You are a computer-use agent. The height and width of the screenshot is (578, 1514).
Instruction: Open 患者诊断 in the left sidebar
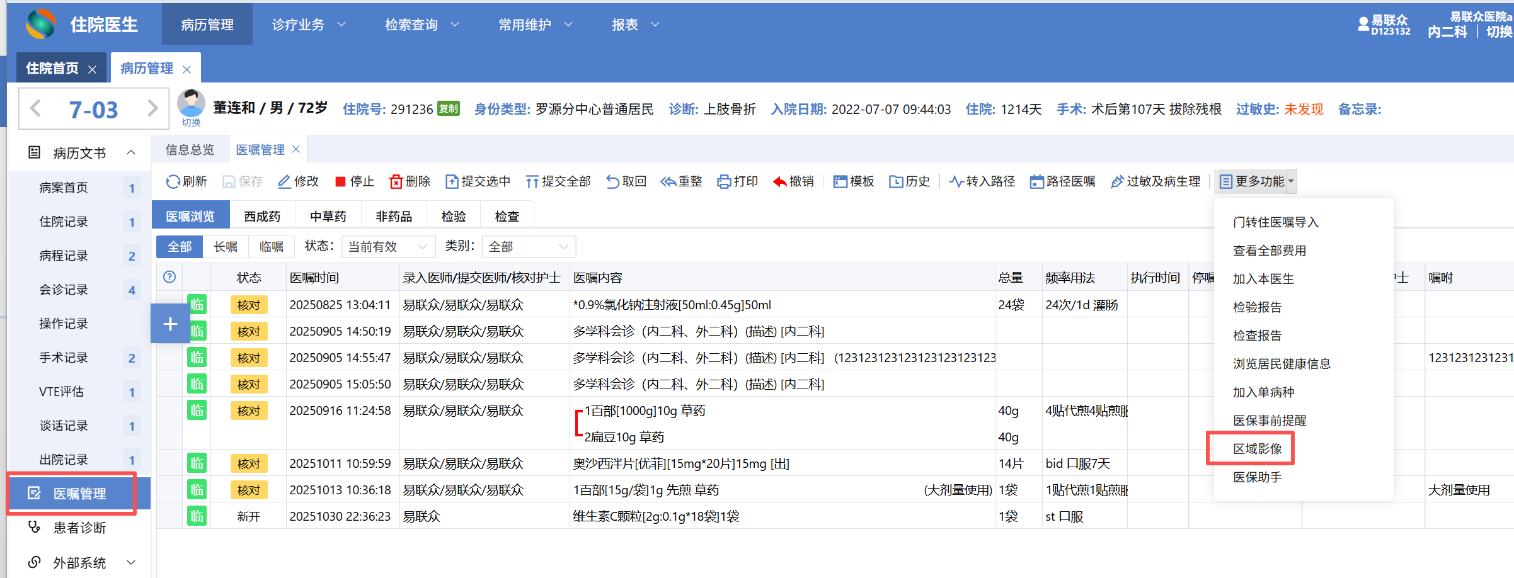coord(79,528)
